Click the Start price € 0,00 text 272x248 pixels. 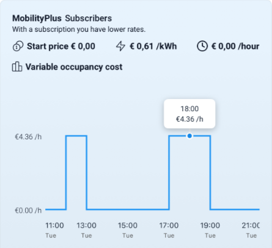pyautogui.click(x=61, y=46)
